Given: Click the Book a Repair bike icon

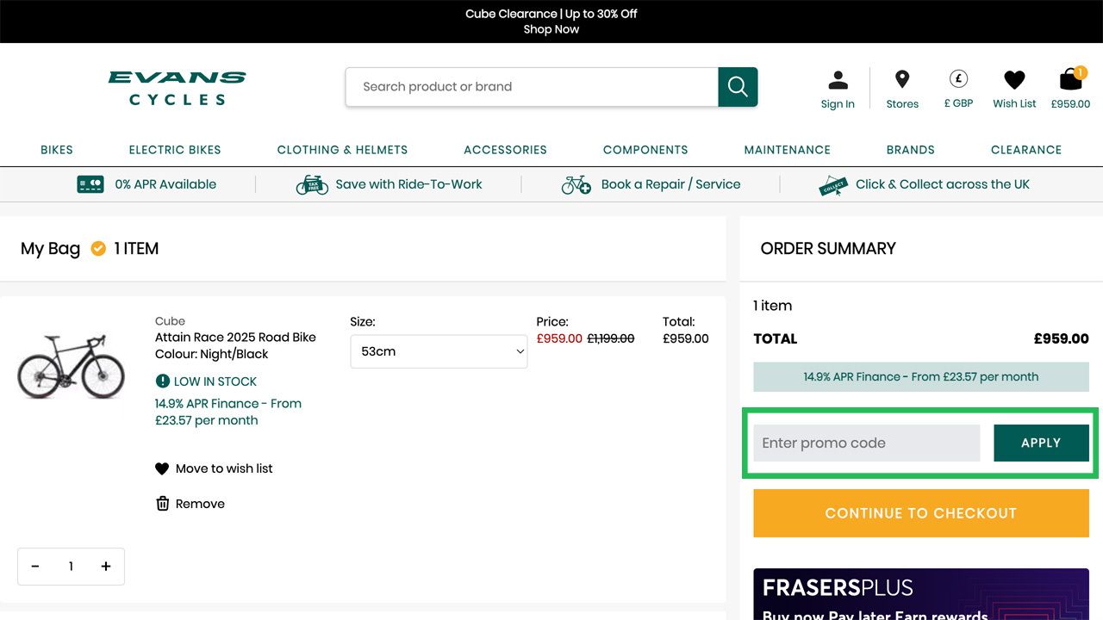Looking at the screenshot, I should (576, 184).
